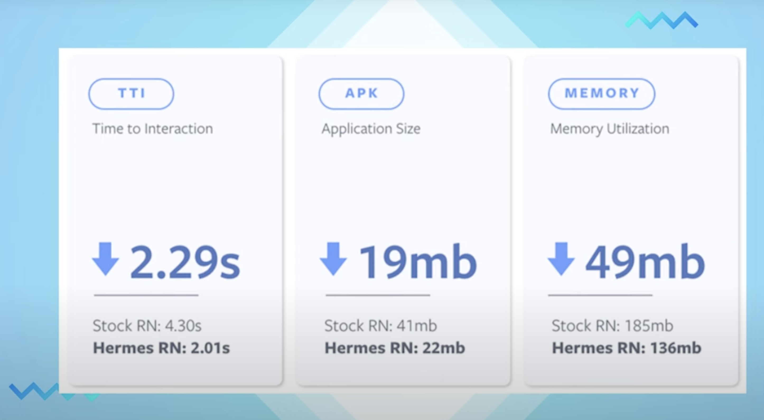Select 'Stock RN: 4.30s' text
The width and height of the screenshot is (764, 420).
coord(147,326)
